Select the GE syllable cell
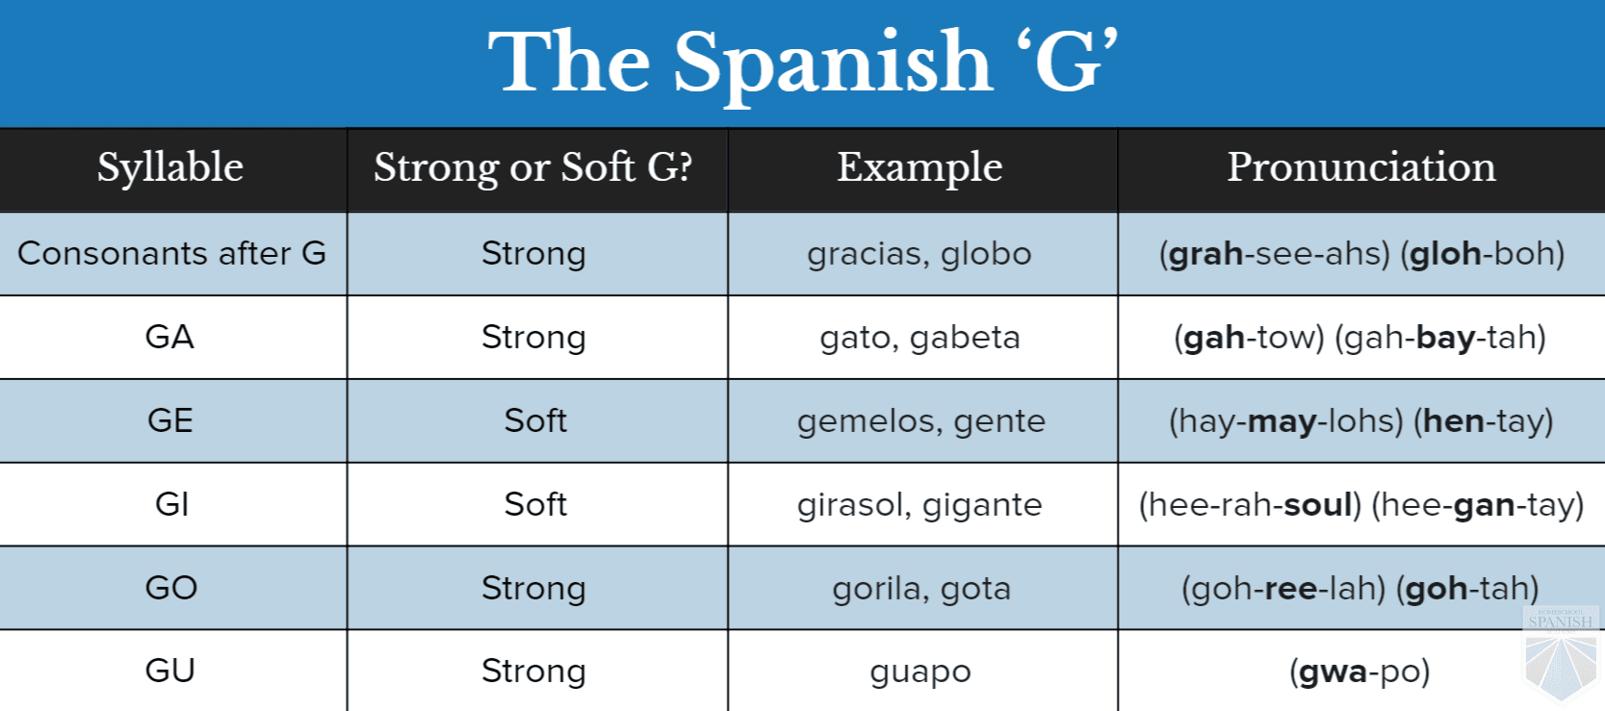 [x=170, y=420]
